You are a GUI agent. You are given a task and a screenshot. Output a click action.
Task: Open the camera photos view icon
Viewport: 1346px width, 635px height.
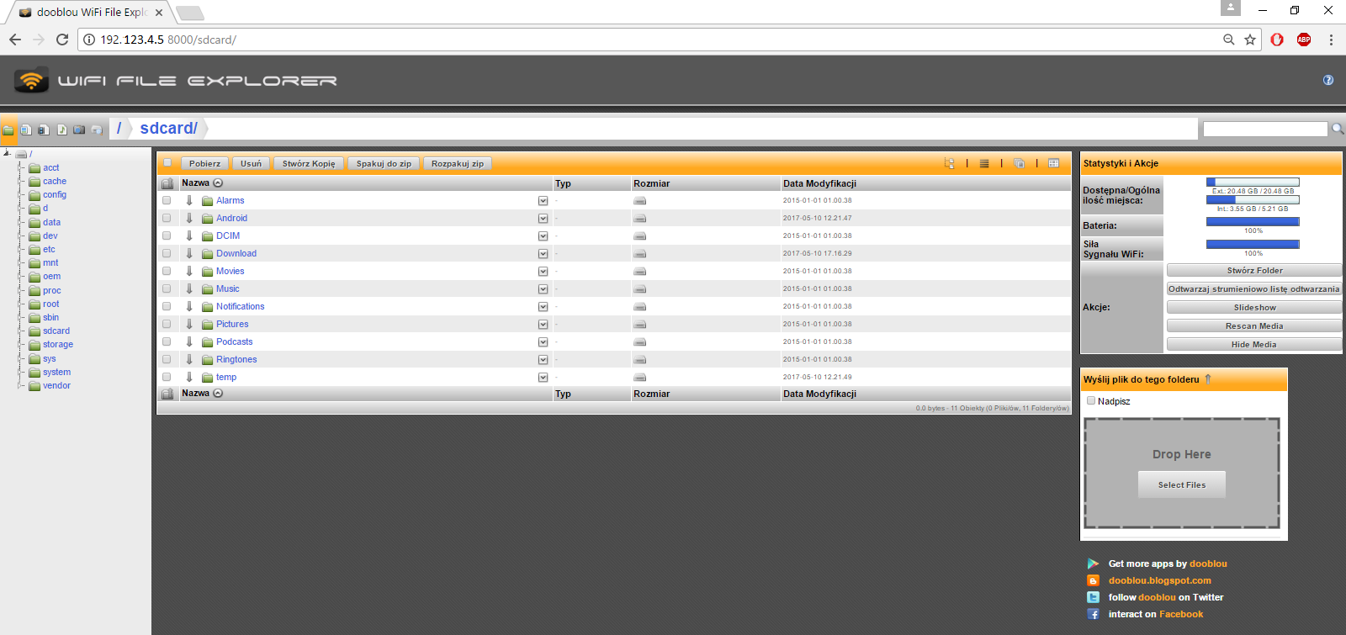click(79, 130)
